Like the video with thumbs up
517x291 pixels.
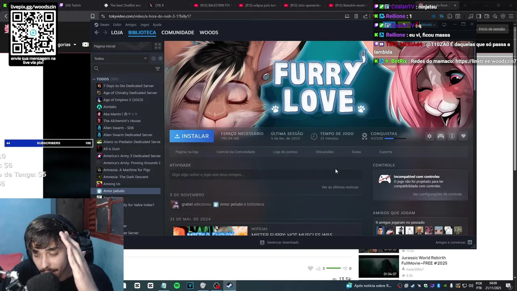[x=318, y=268]
